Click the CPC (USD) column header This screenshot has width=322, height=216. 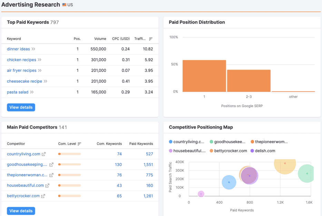(x=121, y=39)
